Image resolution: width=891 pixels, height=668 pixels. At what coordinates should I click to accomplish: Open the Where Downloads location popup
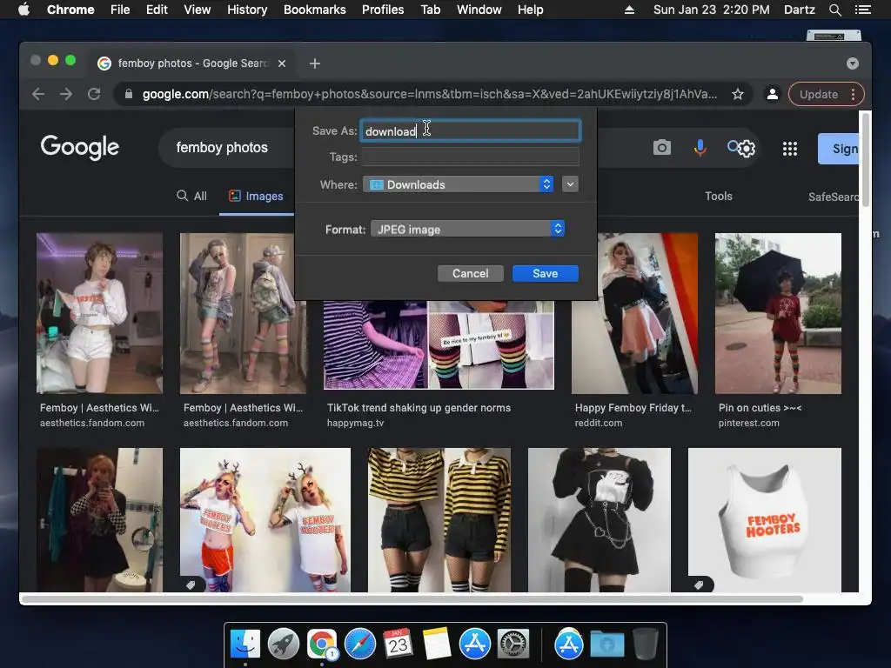458,184
